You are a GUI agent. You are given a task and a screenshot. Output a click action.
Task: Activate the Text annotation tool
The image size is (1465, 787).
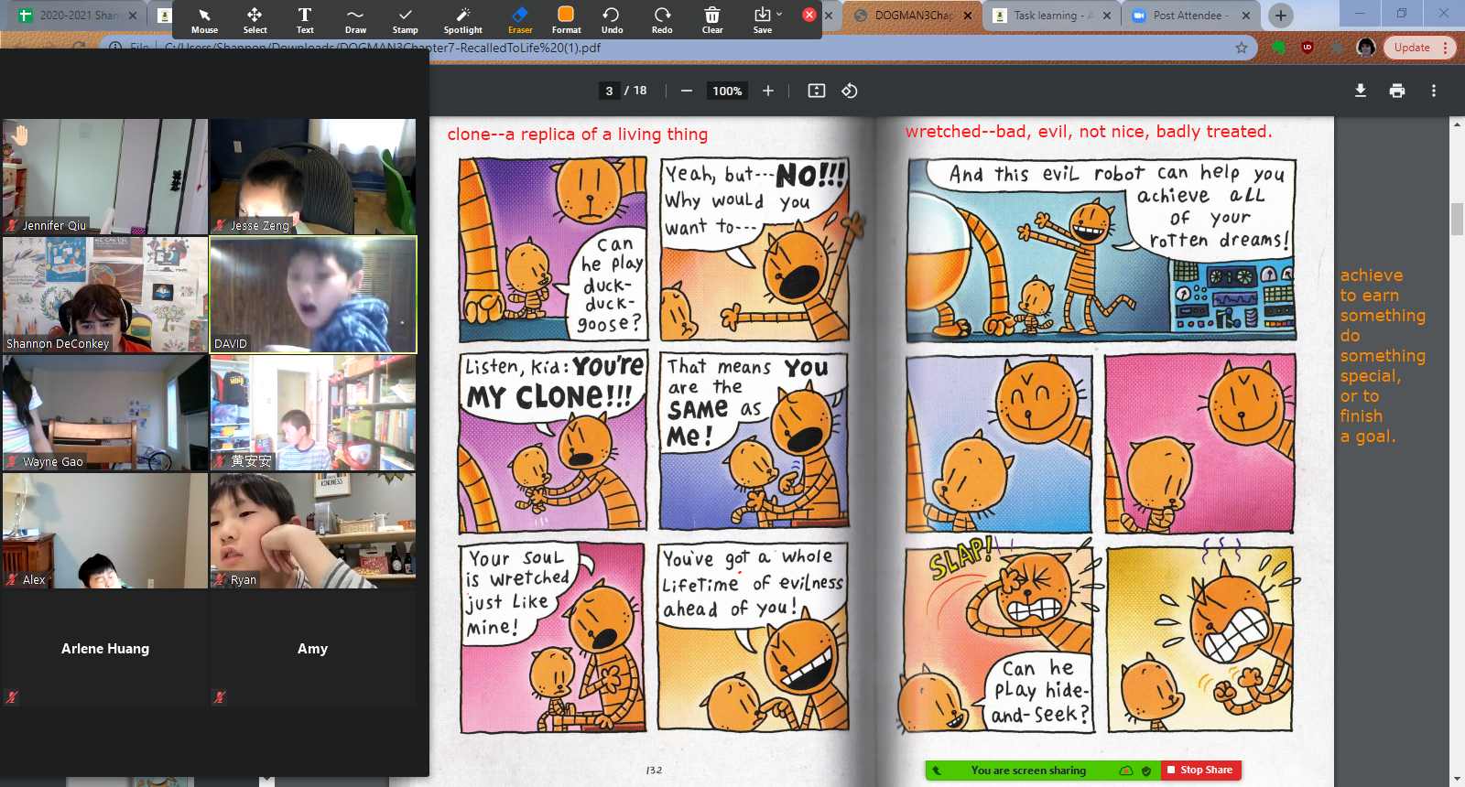[305, 20]
